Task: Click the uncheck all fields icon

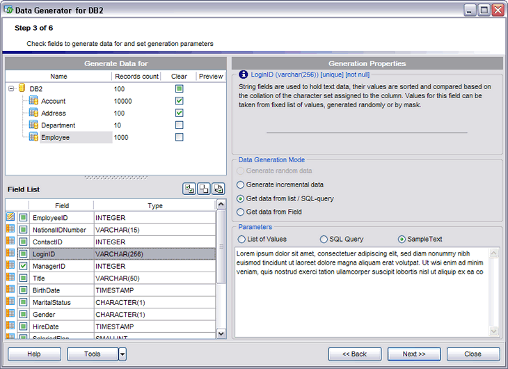Action: 203,189
